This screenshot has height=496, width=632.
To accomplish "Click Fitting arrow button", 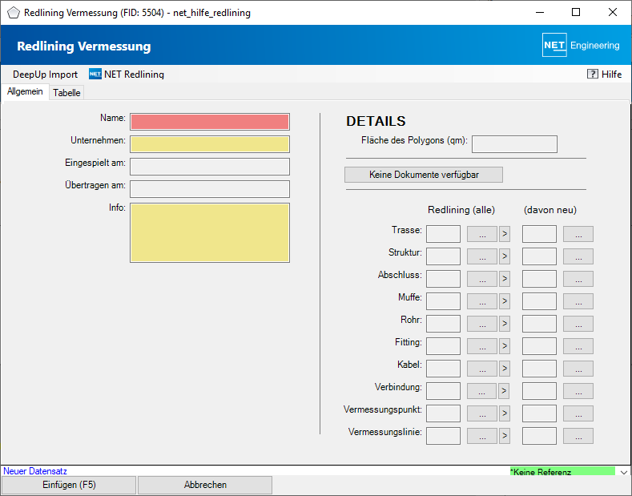I will coord(504,346).
